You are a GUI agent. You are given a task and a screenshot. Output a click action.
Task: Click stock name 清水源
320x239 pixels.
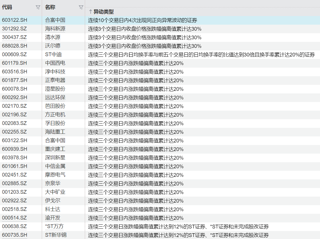click(x=53, y=38)
